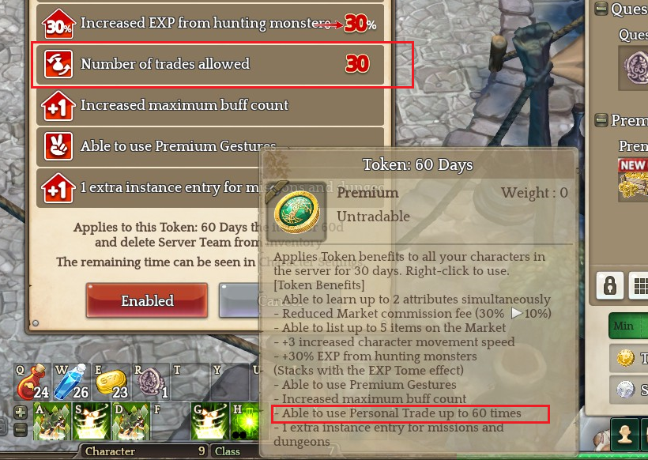
Task: Select the gold bar item in slot E
Action: 111,381
